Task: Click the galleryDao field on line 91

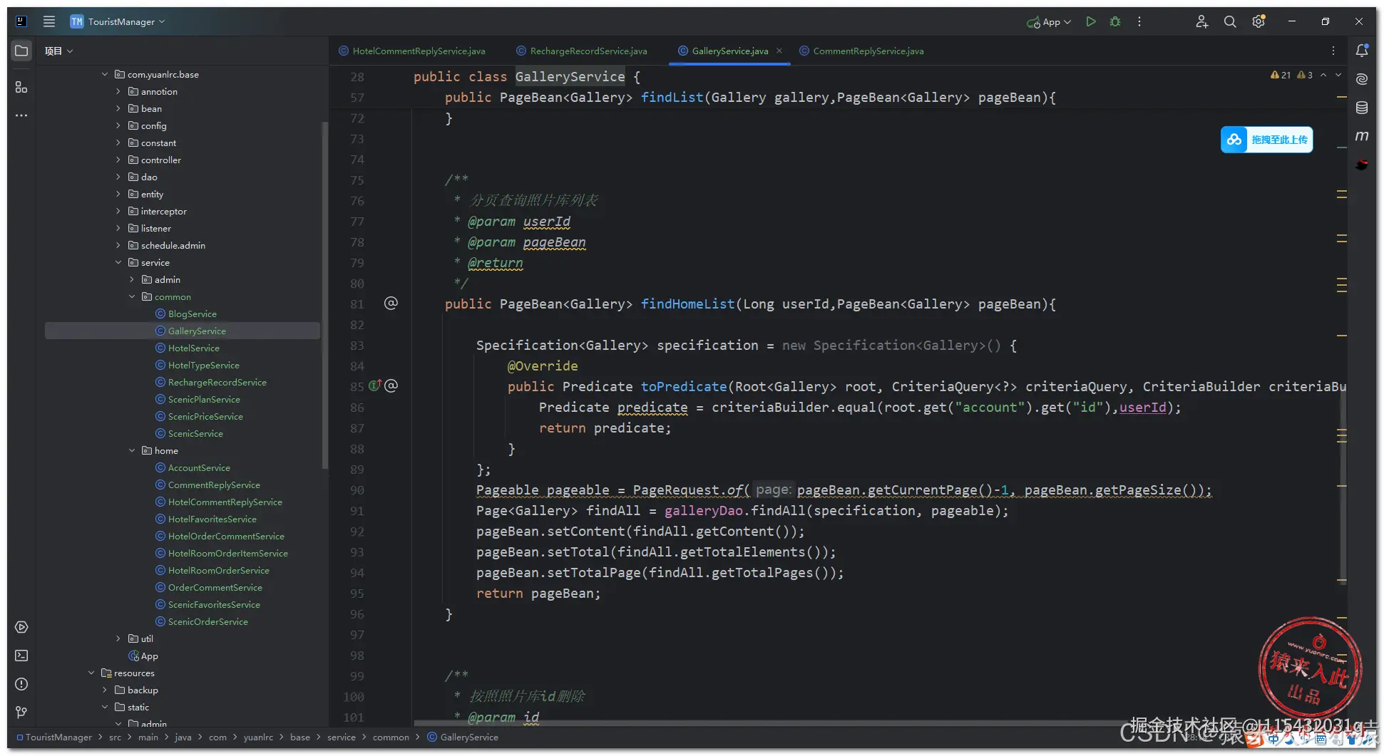Action: tap(704, 511)
